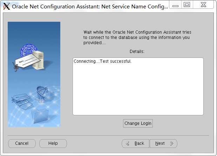Viewport: 217px width, 156px height.
Task: Go Back to the previous step
Action: (135, 143)
